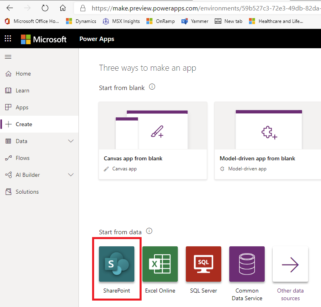This screenshot has width=321, height=307.
Task: Click the small pencil Canvas app icon
Action: [106, 169]
